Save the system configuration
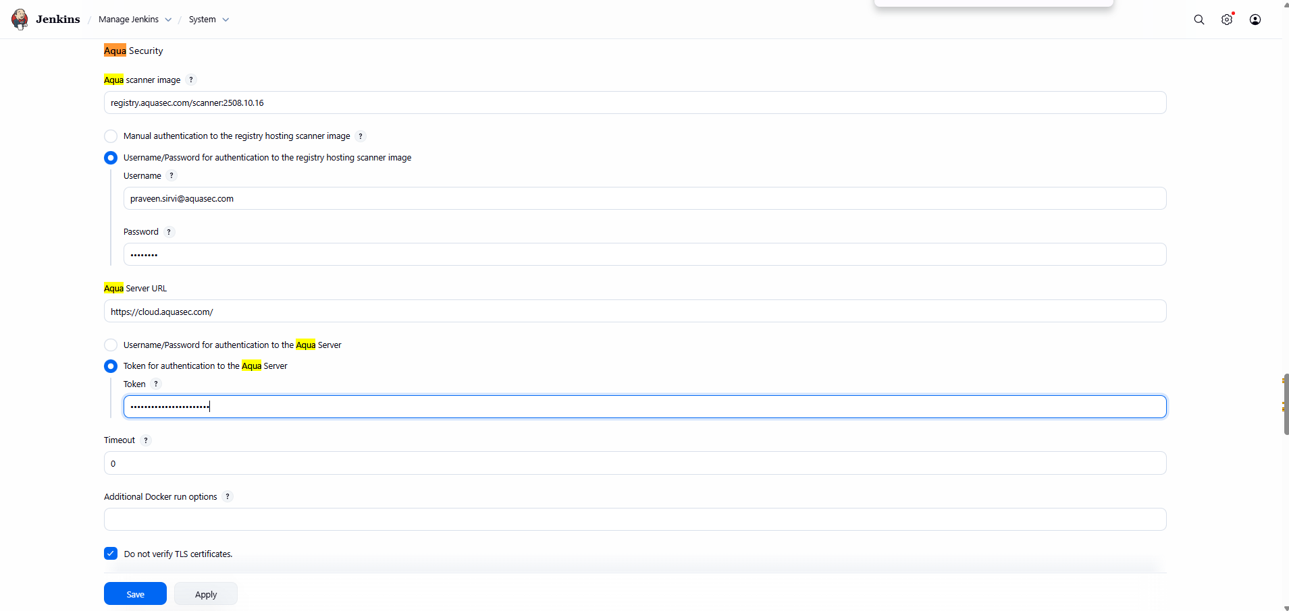This screenshot has width=1289, height=611. tap(135, 593)
